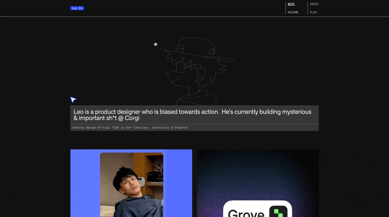Switch to the ABOUT page
This screenshot has width=389, height=217.
click(314, 4)
